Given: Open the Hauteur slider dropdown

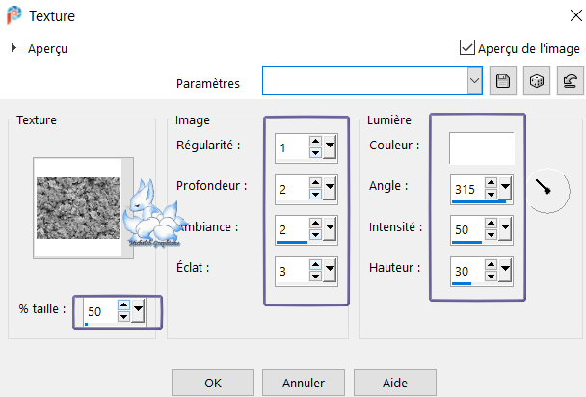Looking at the screenshot, I should [x=505, y=270].
